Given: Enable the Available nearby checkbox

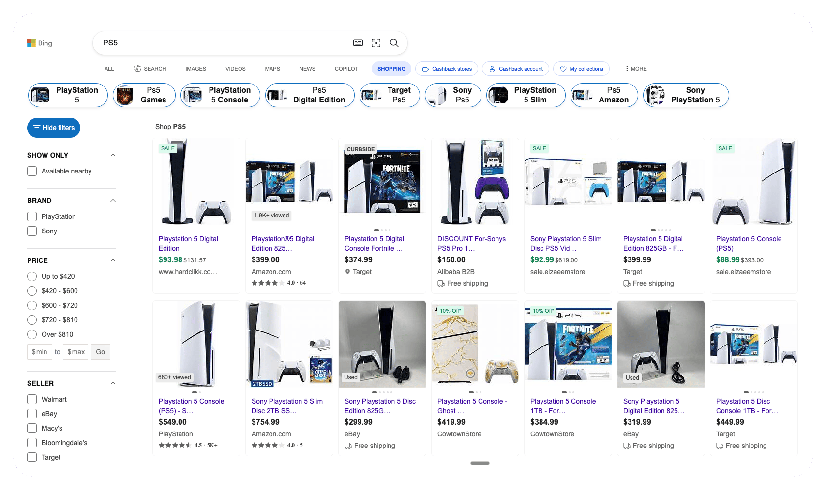Looking at the screenshot, I should tap(32, 171).
